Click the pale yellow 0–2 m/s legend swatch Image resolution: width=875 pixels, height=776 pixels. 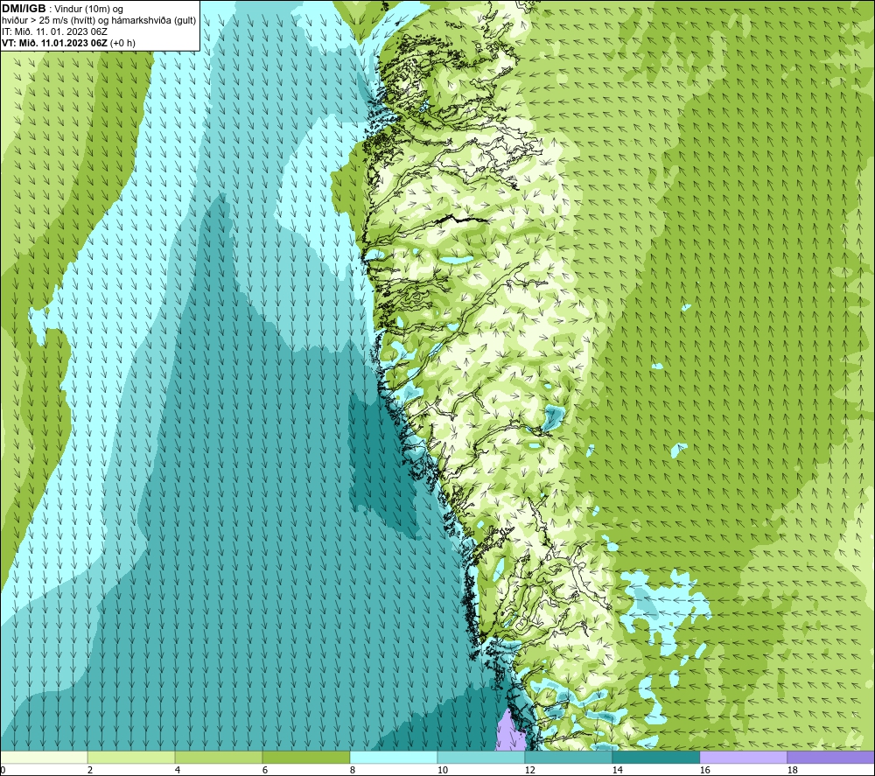tap(44, 757)
